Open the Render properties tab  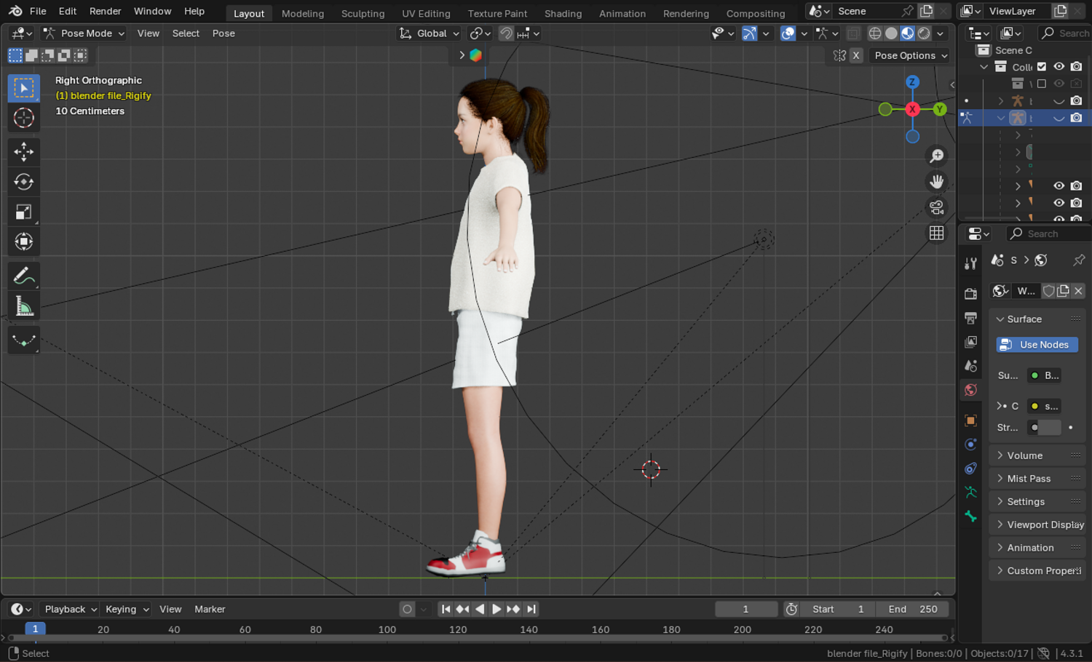(970, 294)
